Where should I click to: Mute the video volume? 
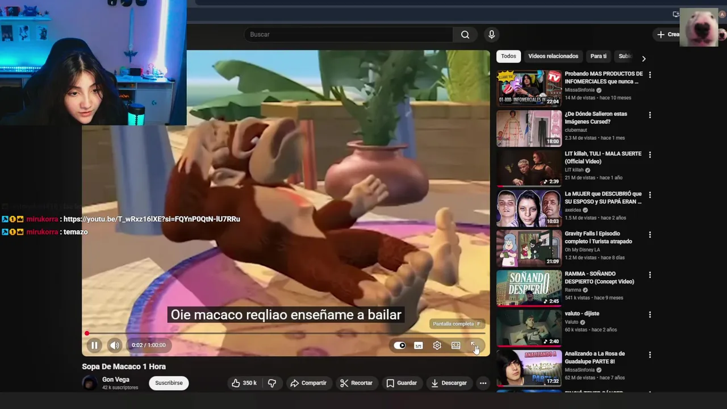(x=115, y=345)
